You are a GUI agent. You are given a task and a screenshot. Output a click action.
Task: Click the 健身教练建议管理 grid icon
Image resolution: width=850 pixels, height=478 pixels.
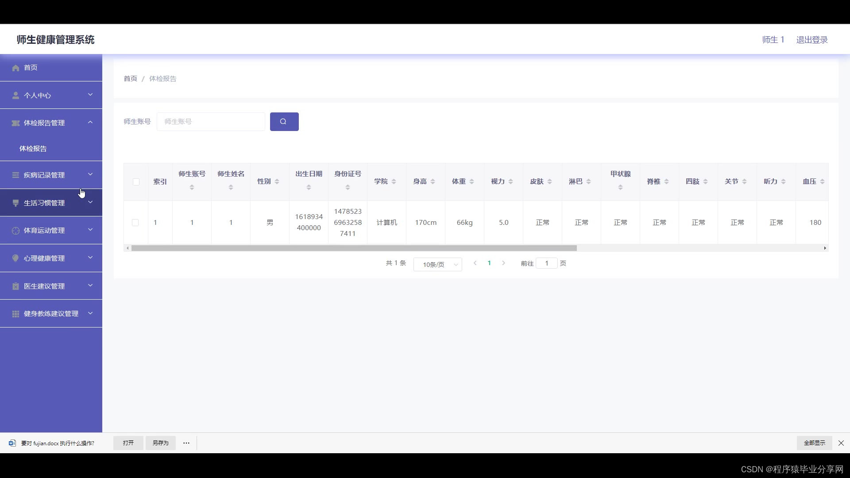16,314
